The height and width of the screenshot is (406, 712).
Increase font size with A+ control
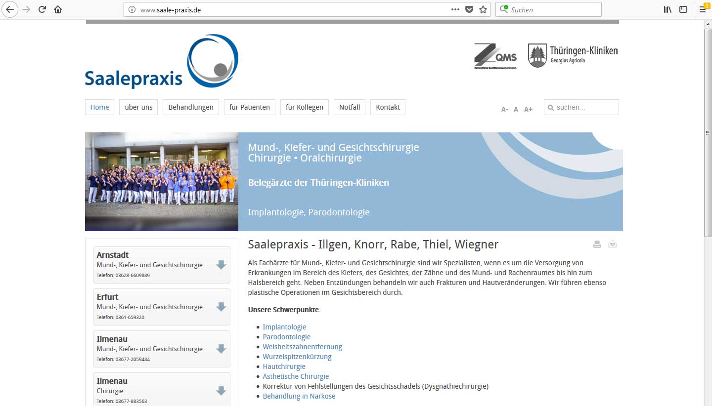coord(528,109)
